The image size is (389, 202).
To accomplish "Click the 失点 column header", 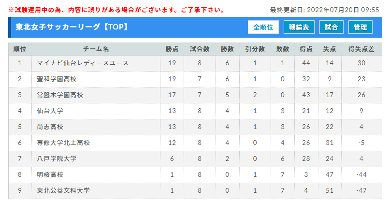I will click(330, 49).
